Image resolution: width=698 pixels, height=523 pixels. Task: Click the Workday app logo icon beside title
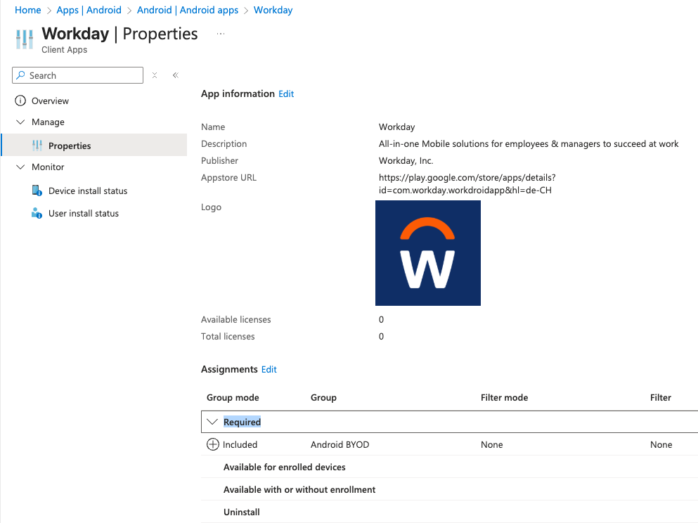coord(23,39)
